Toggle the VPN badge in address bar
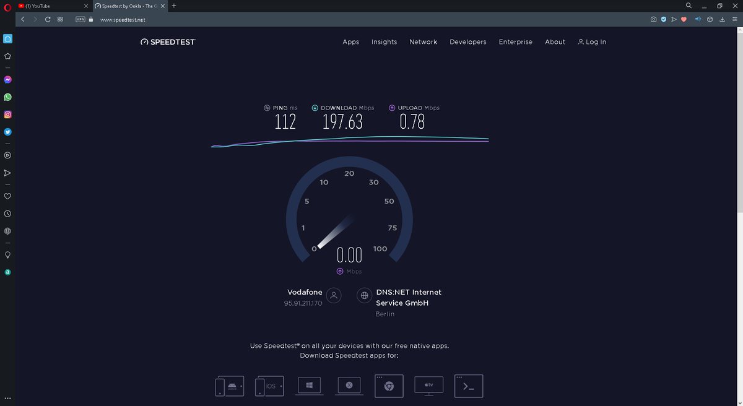The width and height of the screenshot is (743, 406). tap(80, 19)
